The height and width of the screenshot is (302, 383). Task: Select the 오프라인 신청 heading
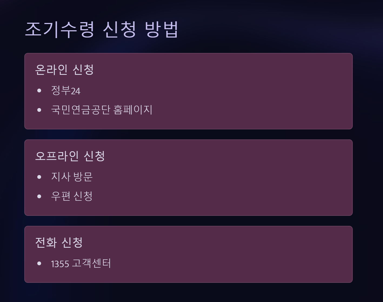pos(70,156)
